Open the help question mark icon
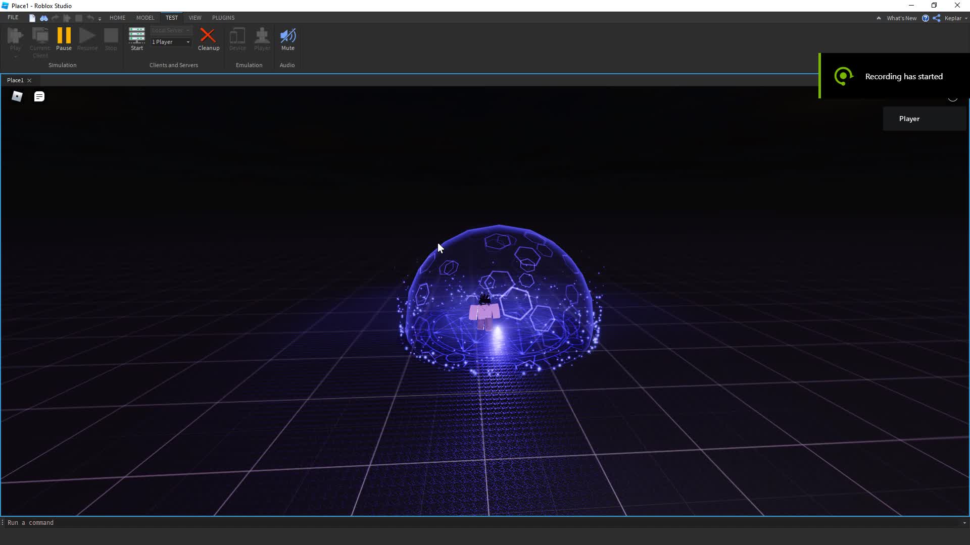 [925, 18]
